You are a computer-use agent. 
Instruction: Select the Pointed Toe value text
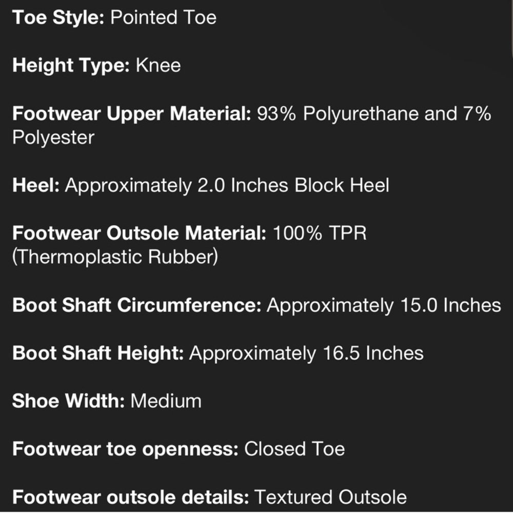click(x=163, y=17)
